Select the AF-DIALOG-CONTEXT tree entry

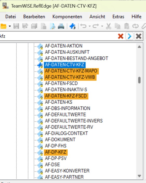[x=66, y=133]
